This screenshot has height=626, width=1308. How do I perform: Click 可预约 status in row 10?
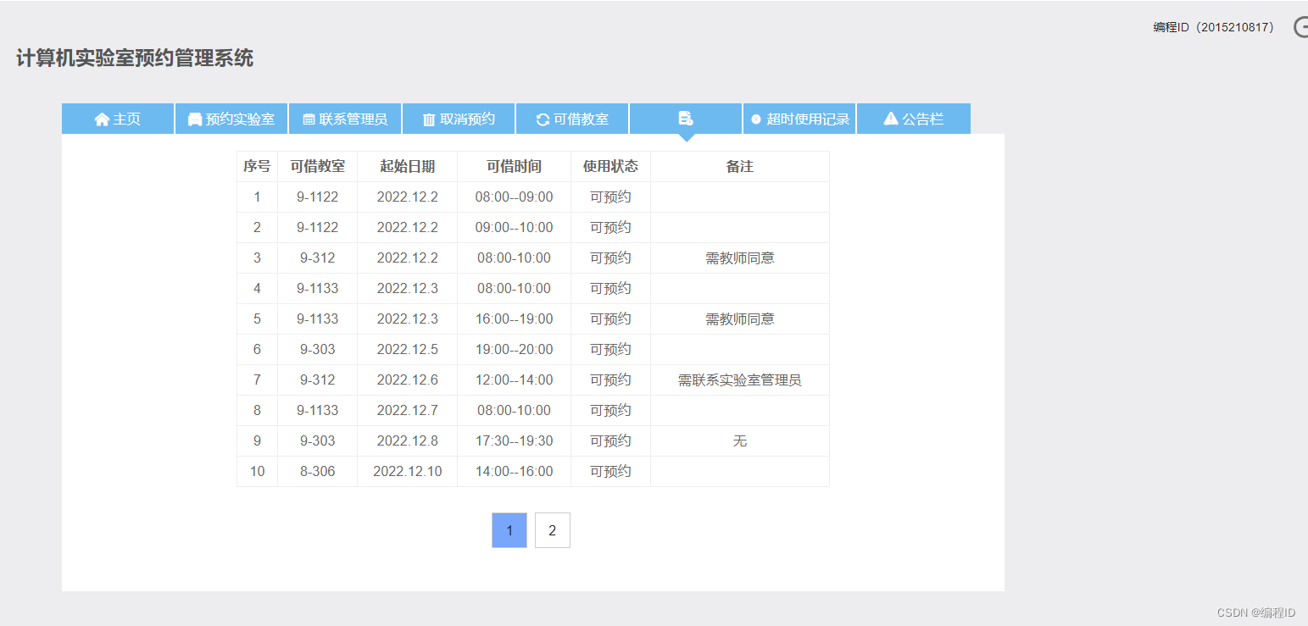(611, 472)
